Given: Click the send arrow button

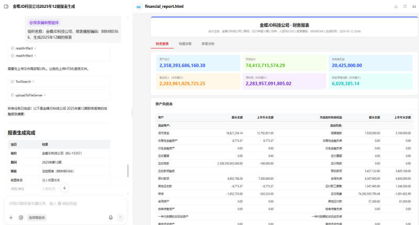Looking at the screenshot, I should click(x=120, y=218).
